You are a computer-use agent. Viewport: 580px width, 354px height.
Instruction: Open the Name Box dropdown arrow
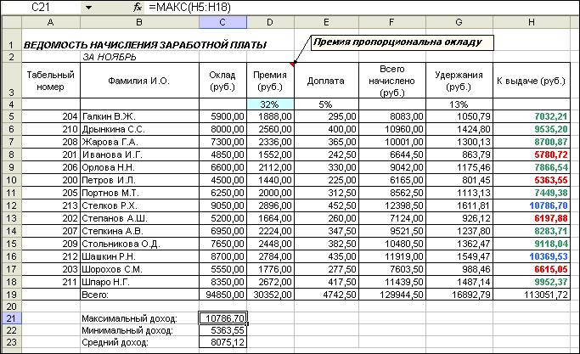pos(89,7)
